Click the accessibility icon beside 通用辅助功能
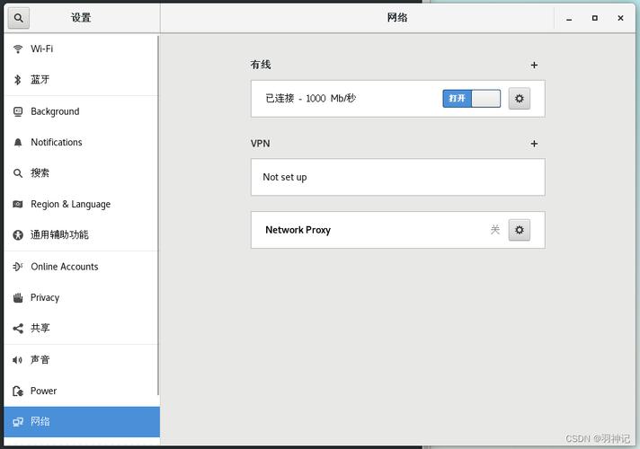The height and width of the screenshot is (449, 640). pyautogui.click(x=18, y=235)
